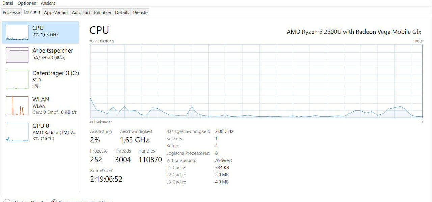Screen dimensions: 432x202
Task: Open the Details tab
Action: tap(122, 12)
